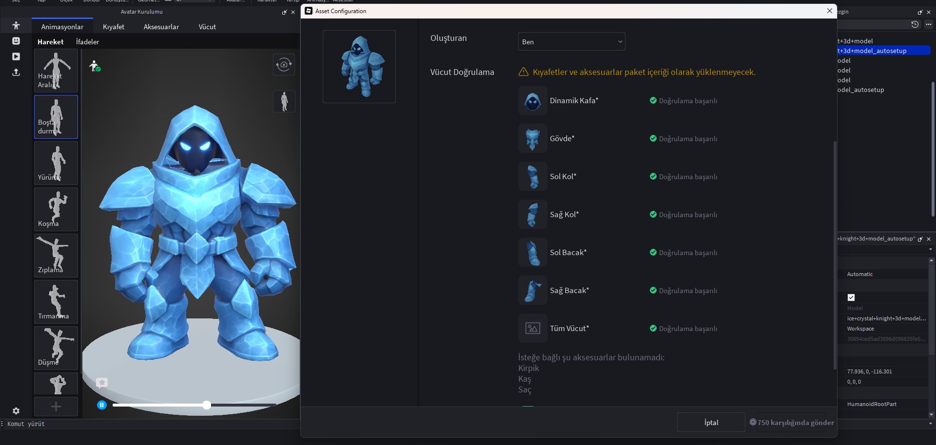The width and height of the screenshot is (936, 445).
Task: Switch to the Aksesuarlar tab
Action: (x=161, y=27)
